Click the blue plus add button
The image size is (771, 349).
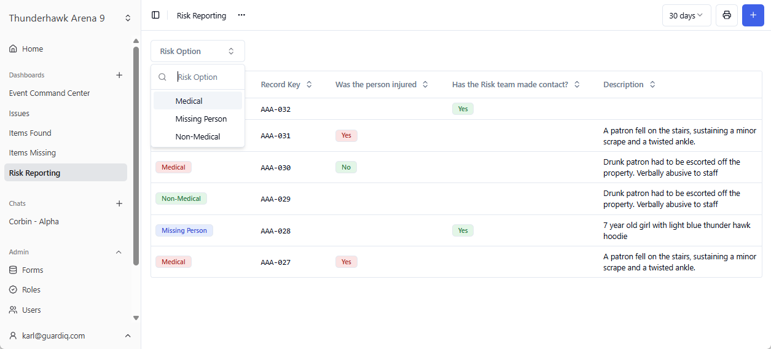click(753, 15)
